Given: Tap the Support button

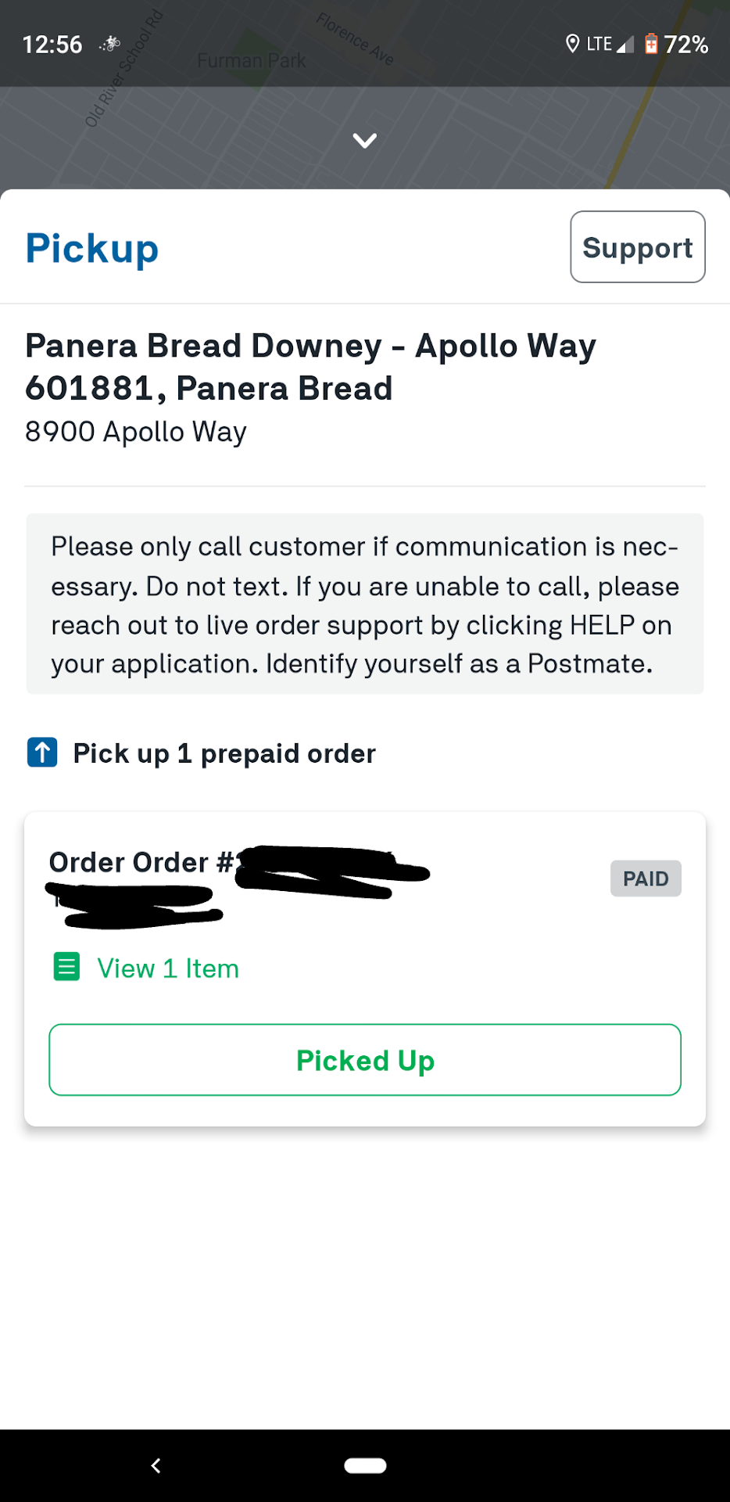Looking at the screenshot, I should 637,247.
